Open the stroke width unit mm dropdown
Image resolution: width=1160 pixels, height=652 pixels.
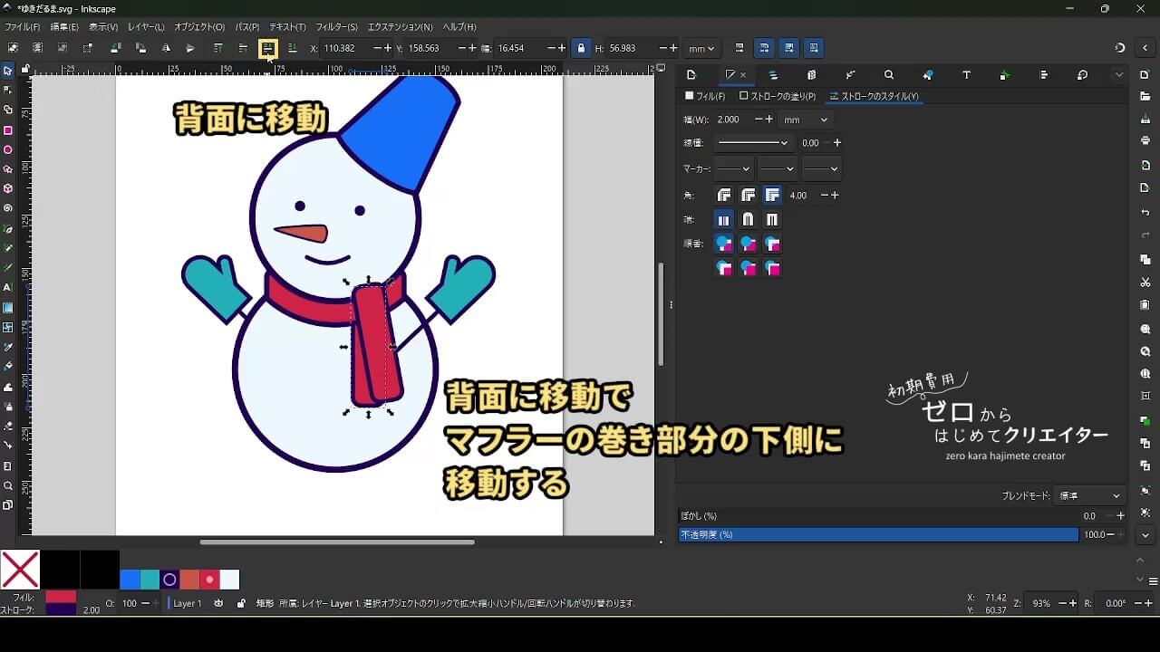click(805, 120)
